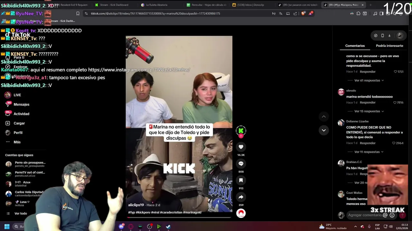
Task: Bookmark page icon left of address bar
Action: coord(78,13)
